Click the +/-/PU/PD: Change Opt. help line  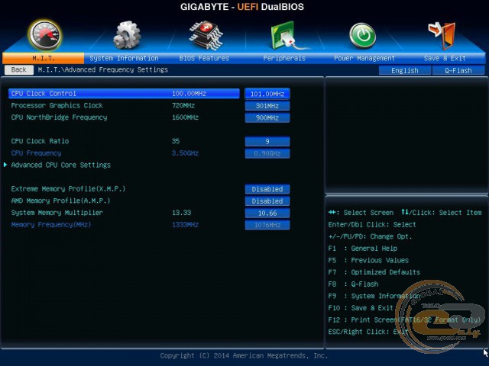tap(370, 236)
